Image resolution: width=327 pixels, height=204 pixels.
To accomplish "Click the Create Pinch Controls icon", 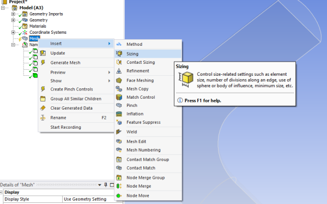I will click(x=43, y=89).
